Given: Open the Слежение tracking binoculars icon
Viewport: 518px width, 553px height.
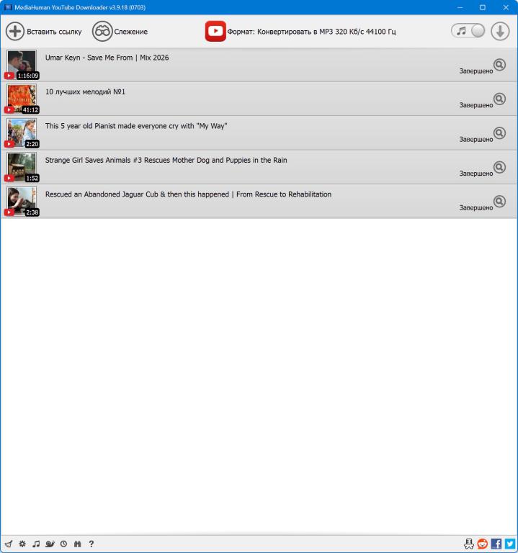Looking at the screenshot, I should click(x=102, y=32).
